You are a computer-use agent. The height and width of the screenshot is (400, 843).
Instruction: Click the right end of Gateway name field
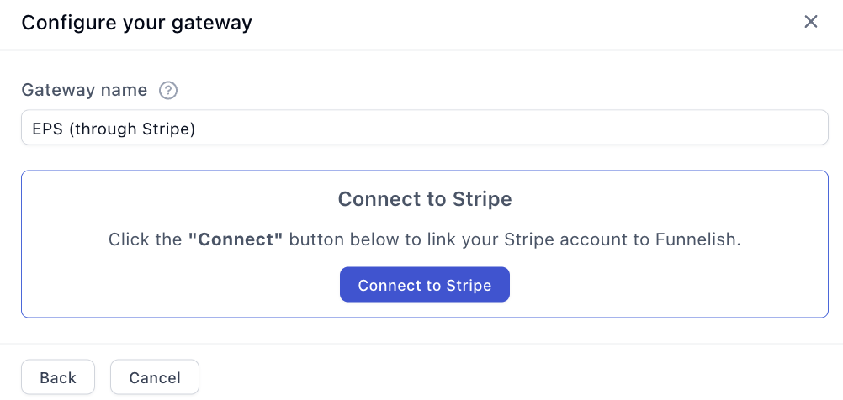point(808,128)
